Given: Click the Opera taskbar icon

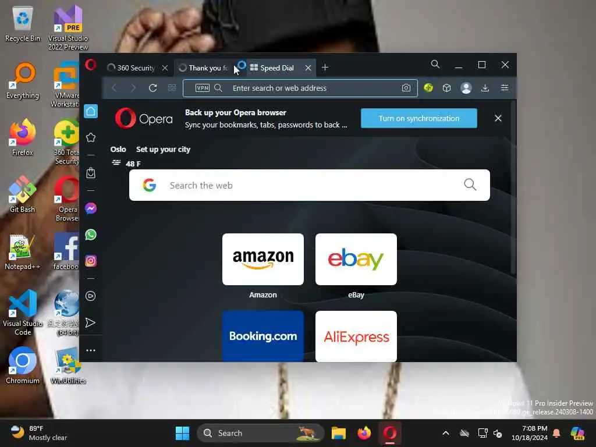Looking at the screenshot, I should (389, 433).
